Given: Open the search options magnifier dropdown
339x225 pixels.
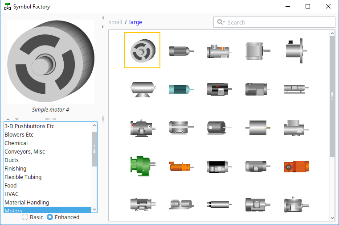Looking at the screenshot, I should [x=221, y=22].
